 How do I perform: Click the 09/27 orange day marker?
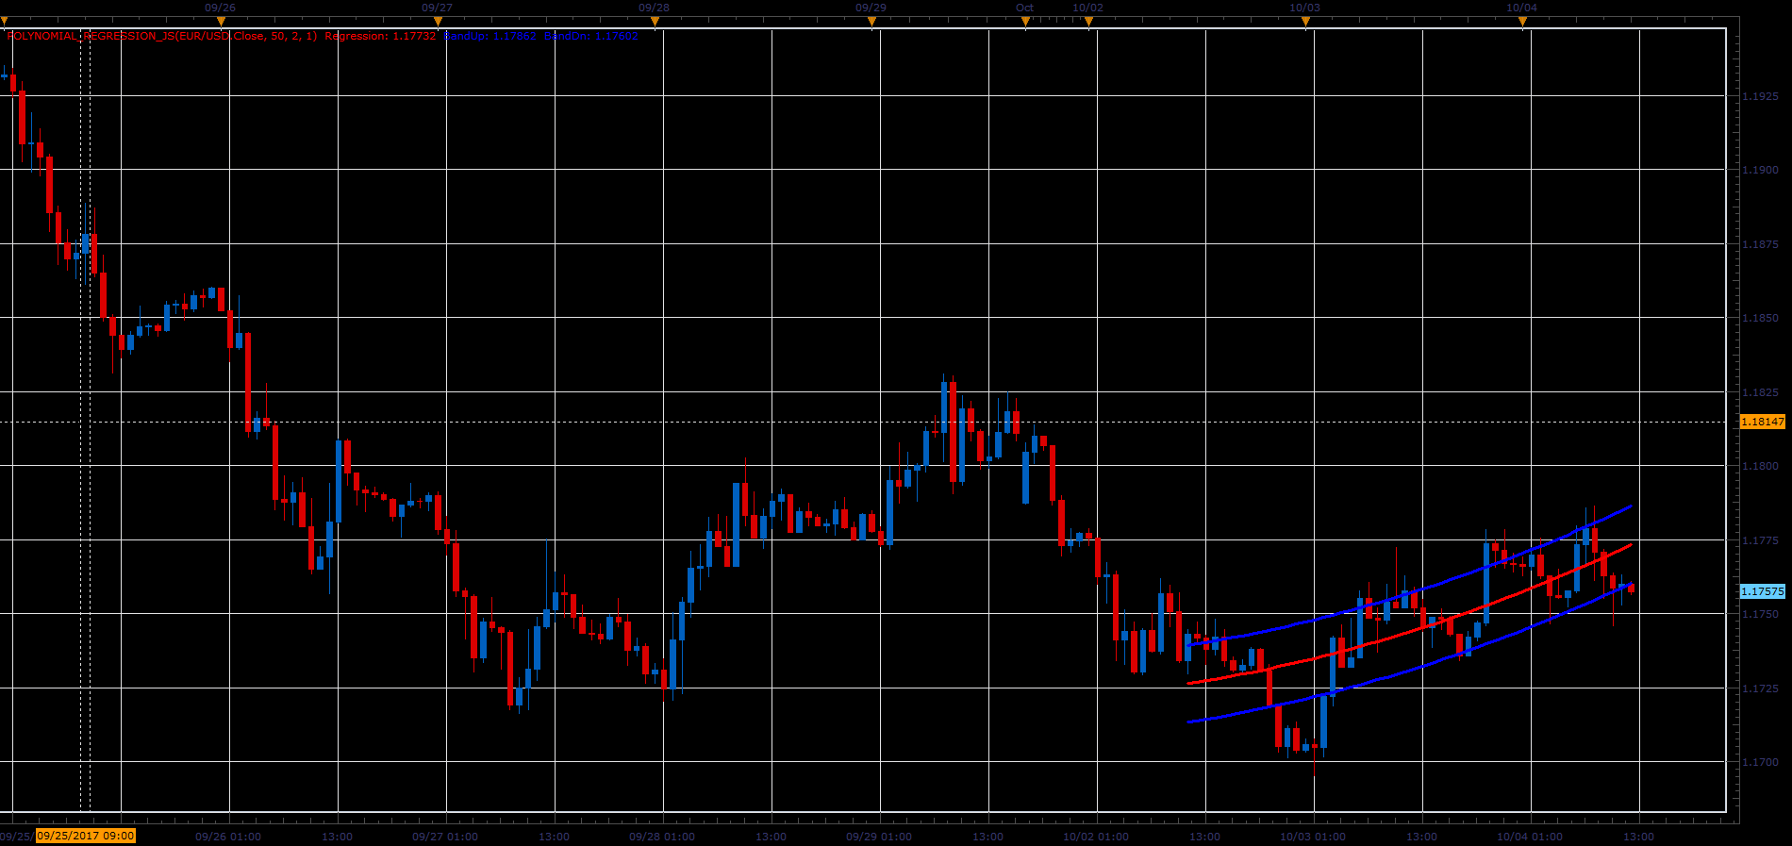tap(438, 21)
